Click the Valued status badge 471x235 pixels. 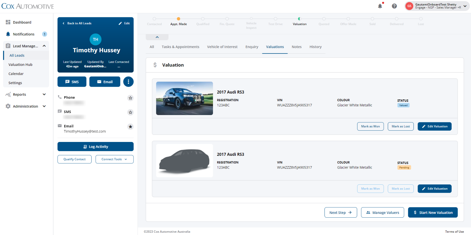click(x=403, y=105)
